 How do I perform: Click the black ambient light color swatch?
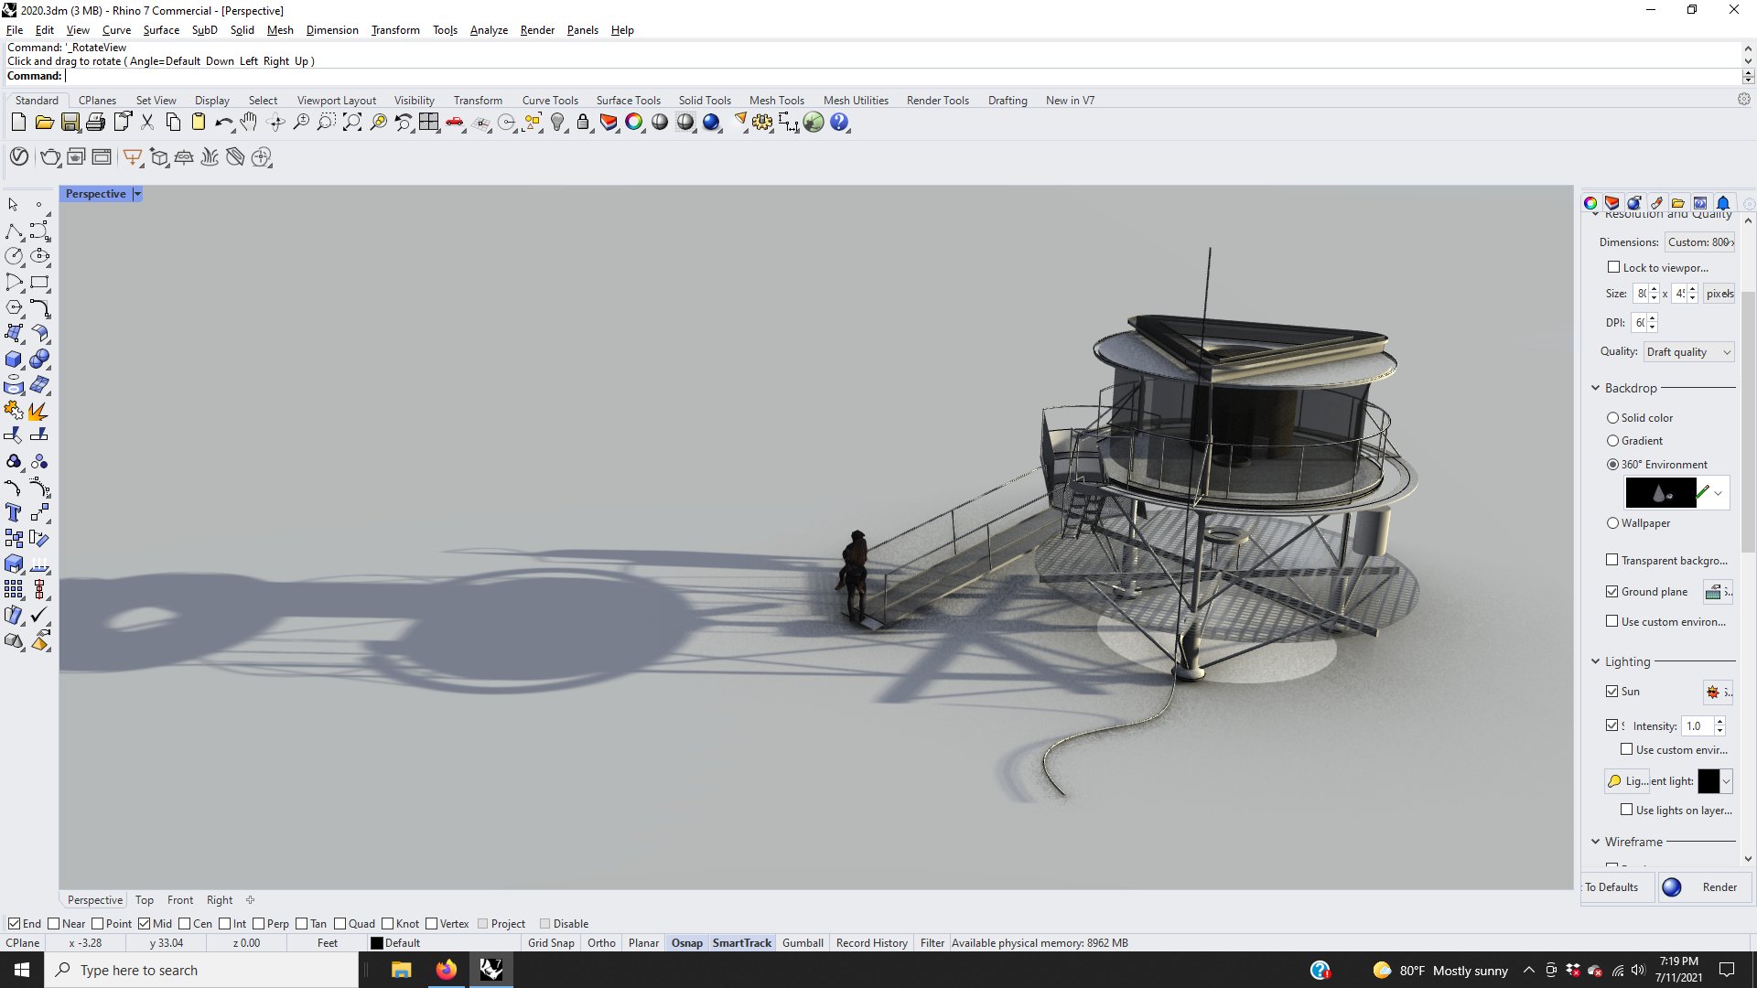pos(1708,781)
